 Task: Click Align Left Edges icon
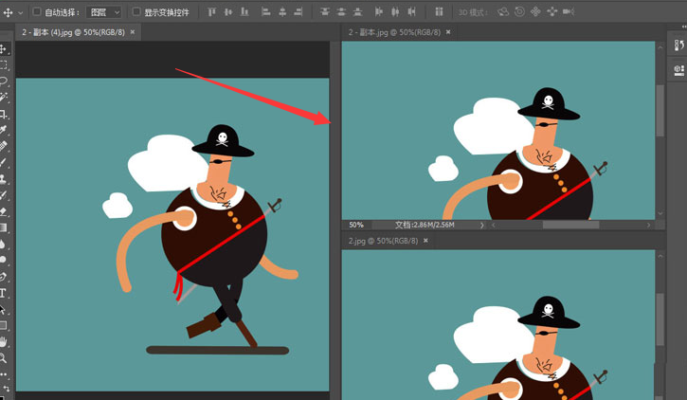[x=265, y=12]
